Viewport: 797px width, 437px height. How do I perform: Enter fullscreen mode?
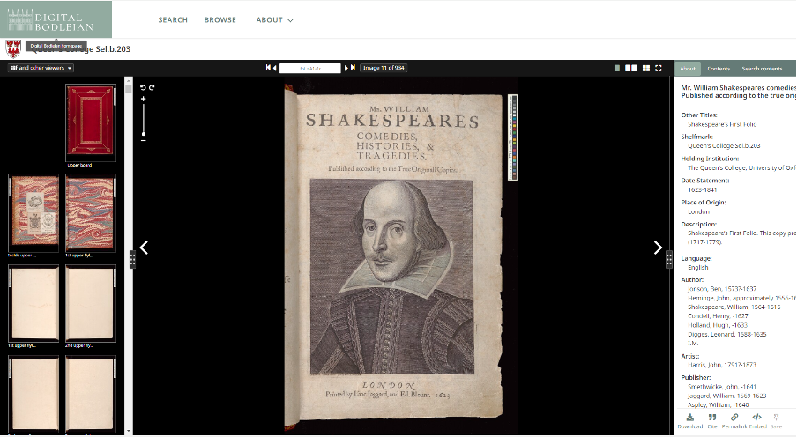coord(659,68)
